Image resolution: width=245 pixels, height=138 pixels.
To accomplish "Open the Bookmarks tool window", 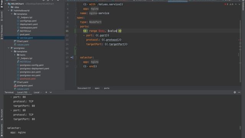I will 2,131.
